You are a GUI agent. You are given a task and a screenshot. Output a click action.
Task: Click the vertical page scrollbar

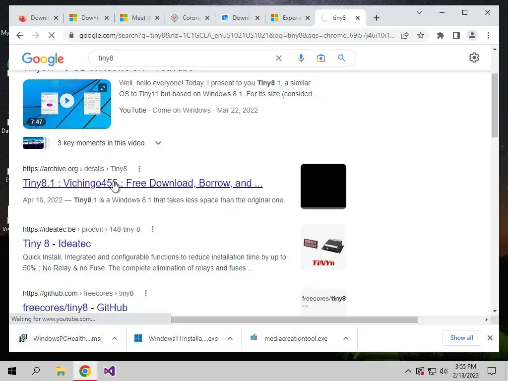[495, 105]
